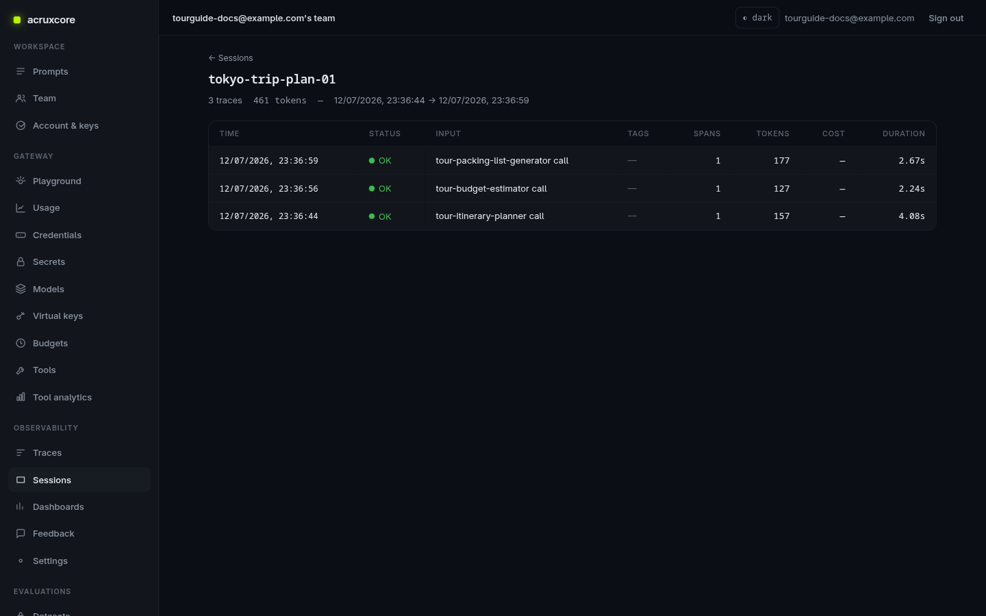This screenshot has width=986, height=616.
Task: Go back via the Sessions link
Action: 231,58
